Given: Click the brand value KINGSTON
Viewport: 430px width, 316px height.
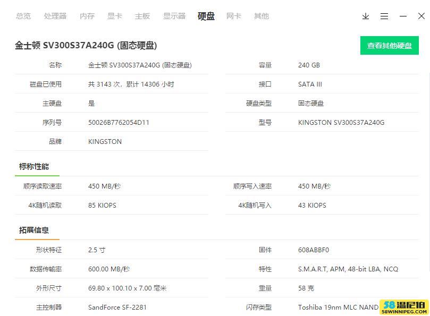Looking at the screenshot, I should pyautogui.click(x=105, y=142).
